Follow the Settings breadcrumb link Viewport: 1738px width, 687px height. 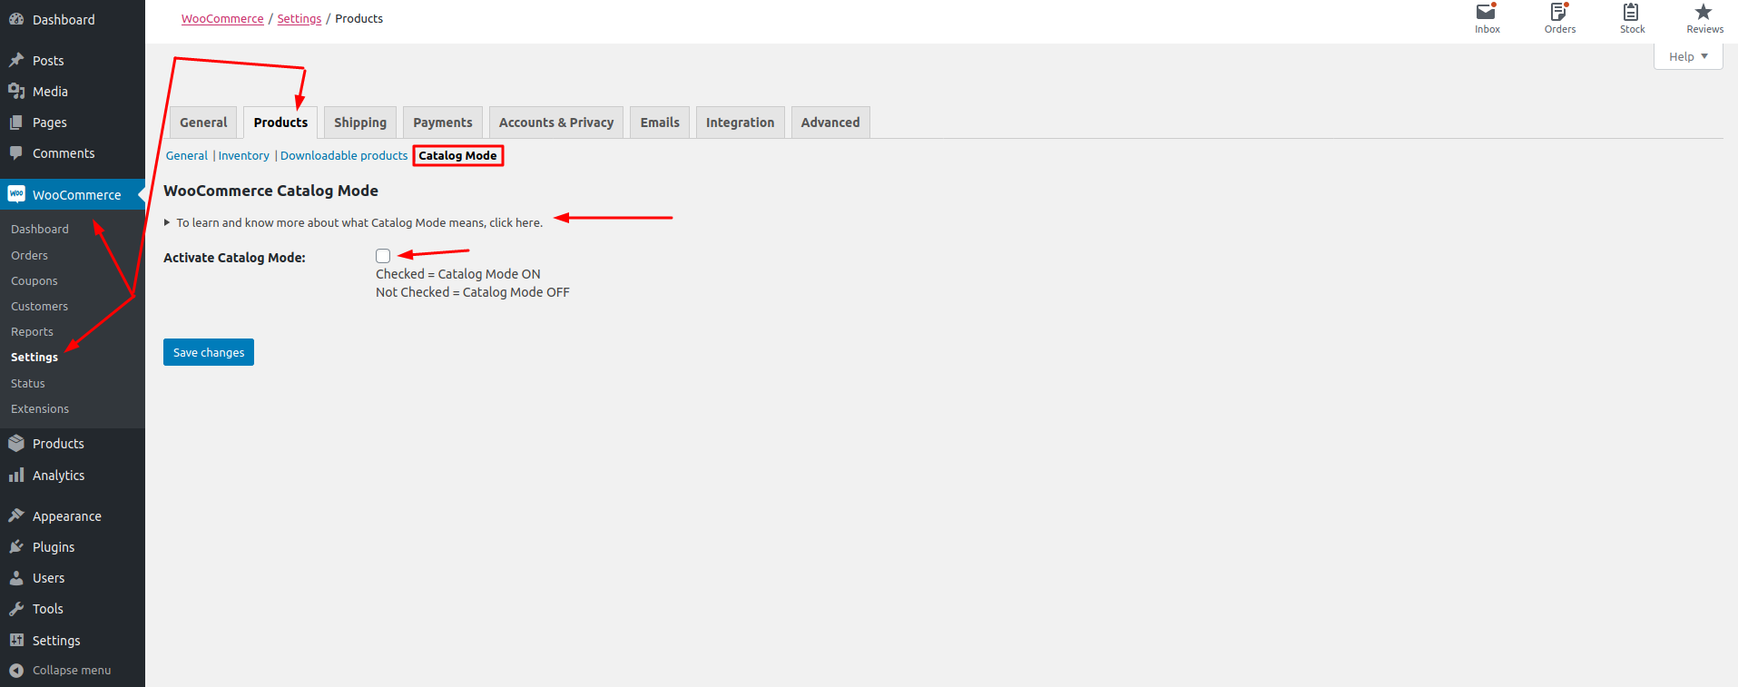tap(299, 18)
